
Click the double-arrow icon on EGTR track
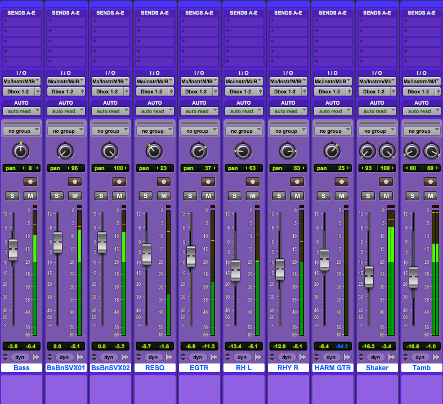tap(214, 357)
